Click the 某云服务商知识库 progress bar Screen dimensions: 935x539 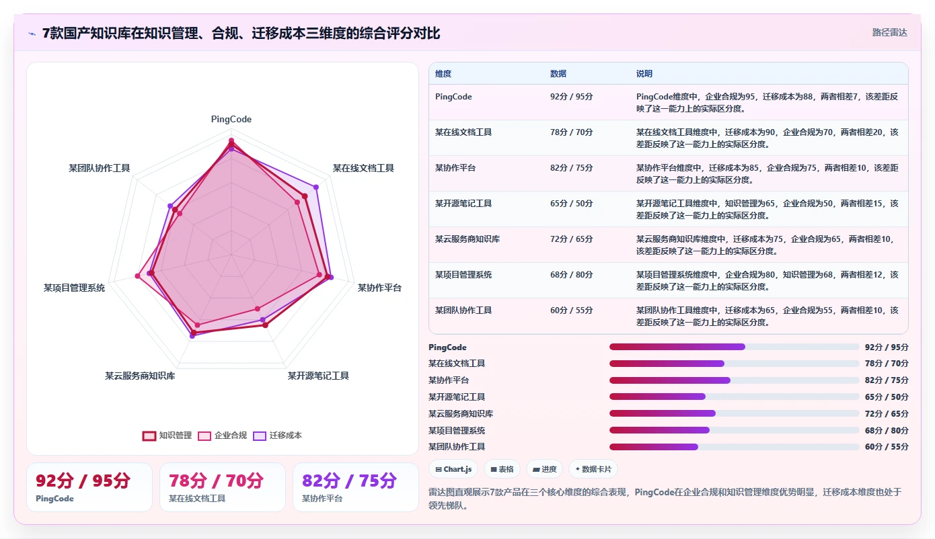pyautogui.click(x=735, y=413)
